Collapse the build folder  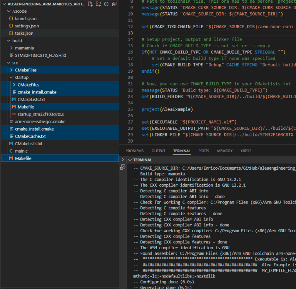pos(8,41)
